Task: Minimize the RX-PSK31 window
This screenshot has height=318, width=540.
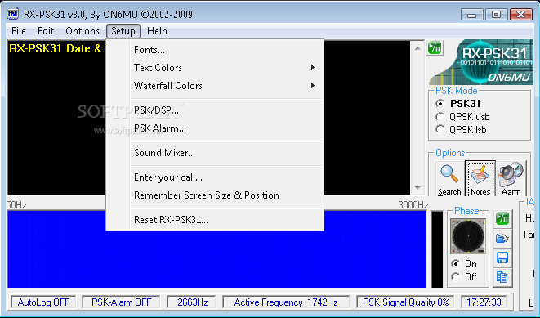Action: click(x=472, y=15)
